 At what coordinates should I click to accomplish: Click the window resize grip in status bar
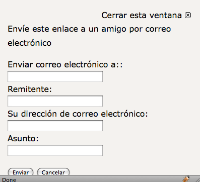tap(196, 179)
